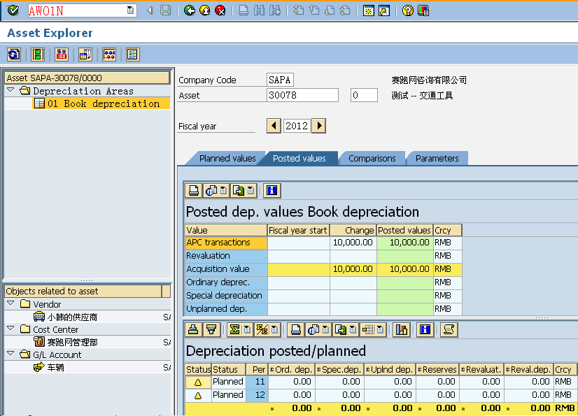
Task: Collapse the Cost Center folder
Action: click(10, 328)
